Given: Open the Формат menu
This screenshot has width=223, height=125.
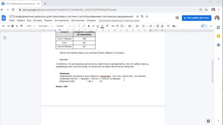Looking at the screenshot, I should tap(48, 20).
